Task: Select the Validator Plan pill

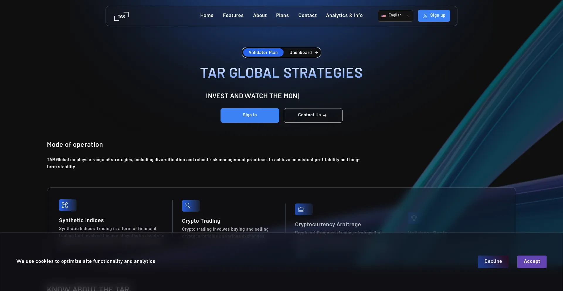Action: pos(263,52)
